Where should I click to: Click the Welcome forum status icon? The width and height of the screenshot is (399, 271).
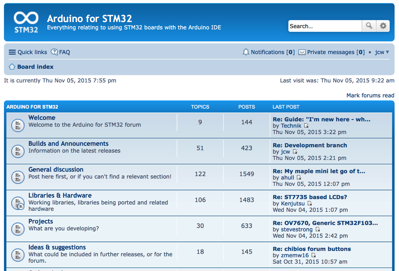point(18,125)
